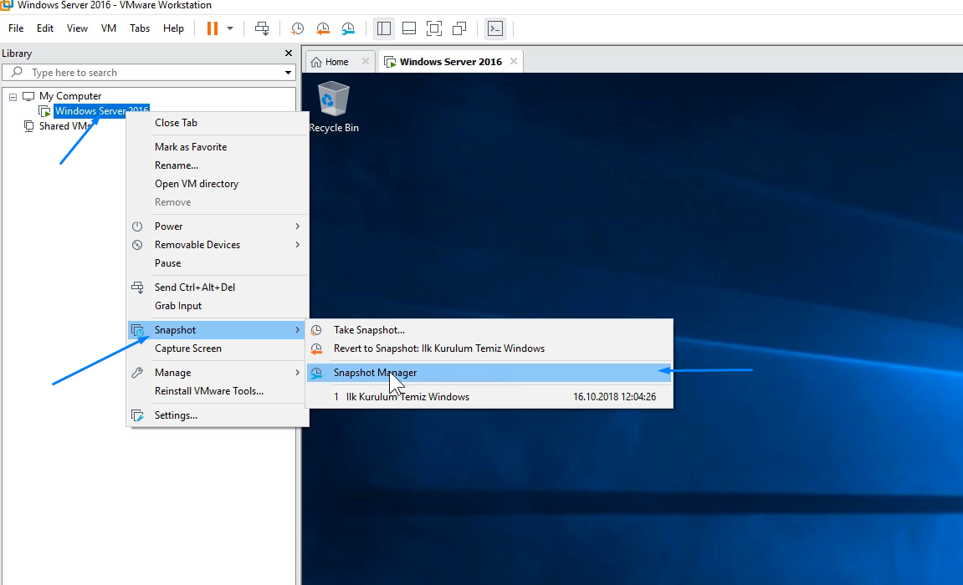This screenshot has height=585, width=963.
Task: Expand the Manage submenu
Action: click(218, 373)
